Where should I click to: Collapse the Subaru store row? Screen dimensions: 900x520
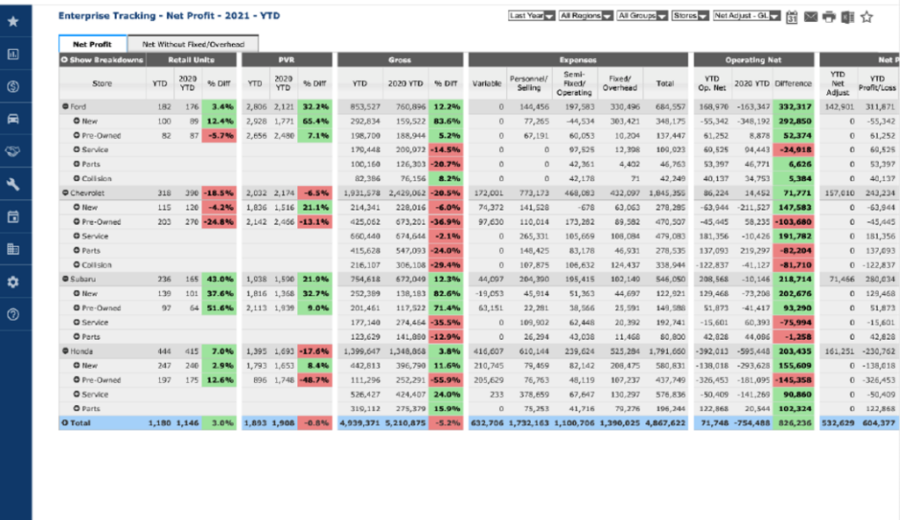click(65, 279)
